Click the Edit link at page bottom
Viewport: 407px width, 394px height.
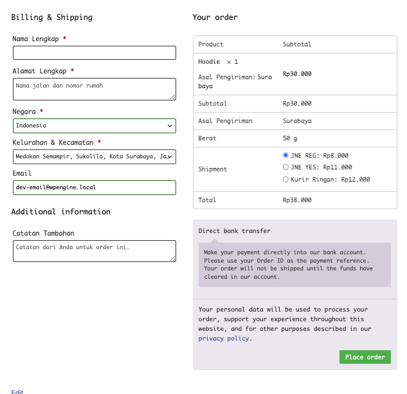coord(17,391)
